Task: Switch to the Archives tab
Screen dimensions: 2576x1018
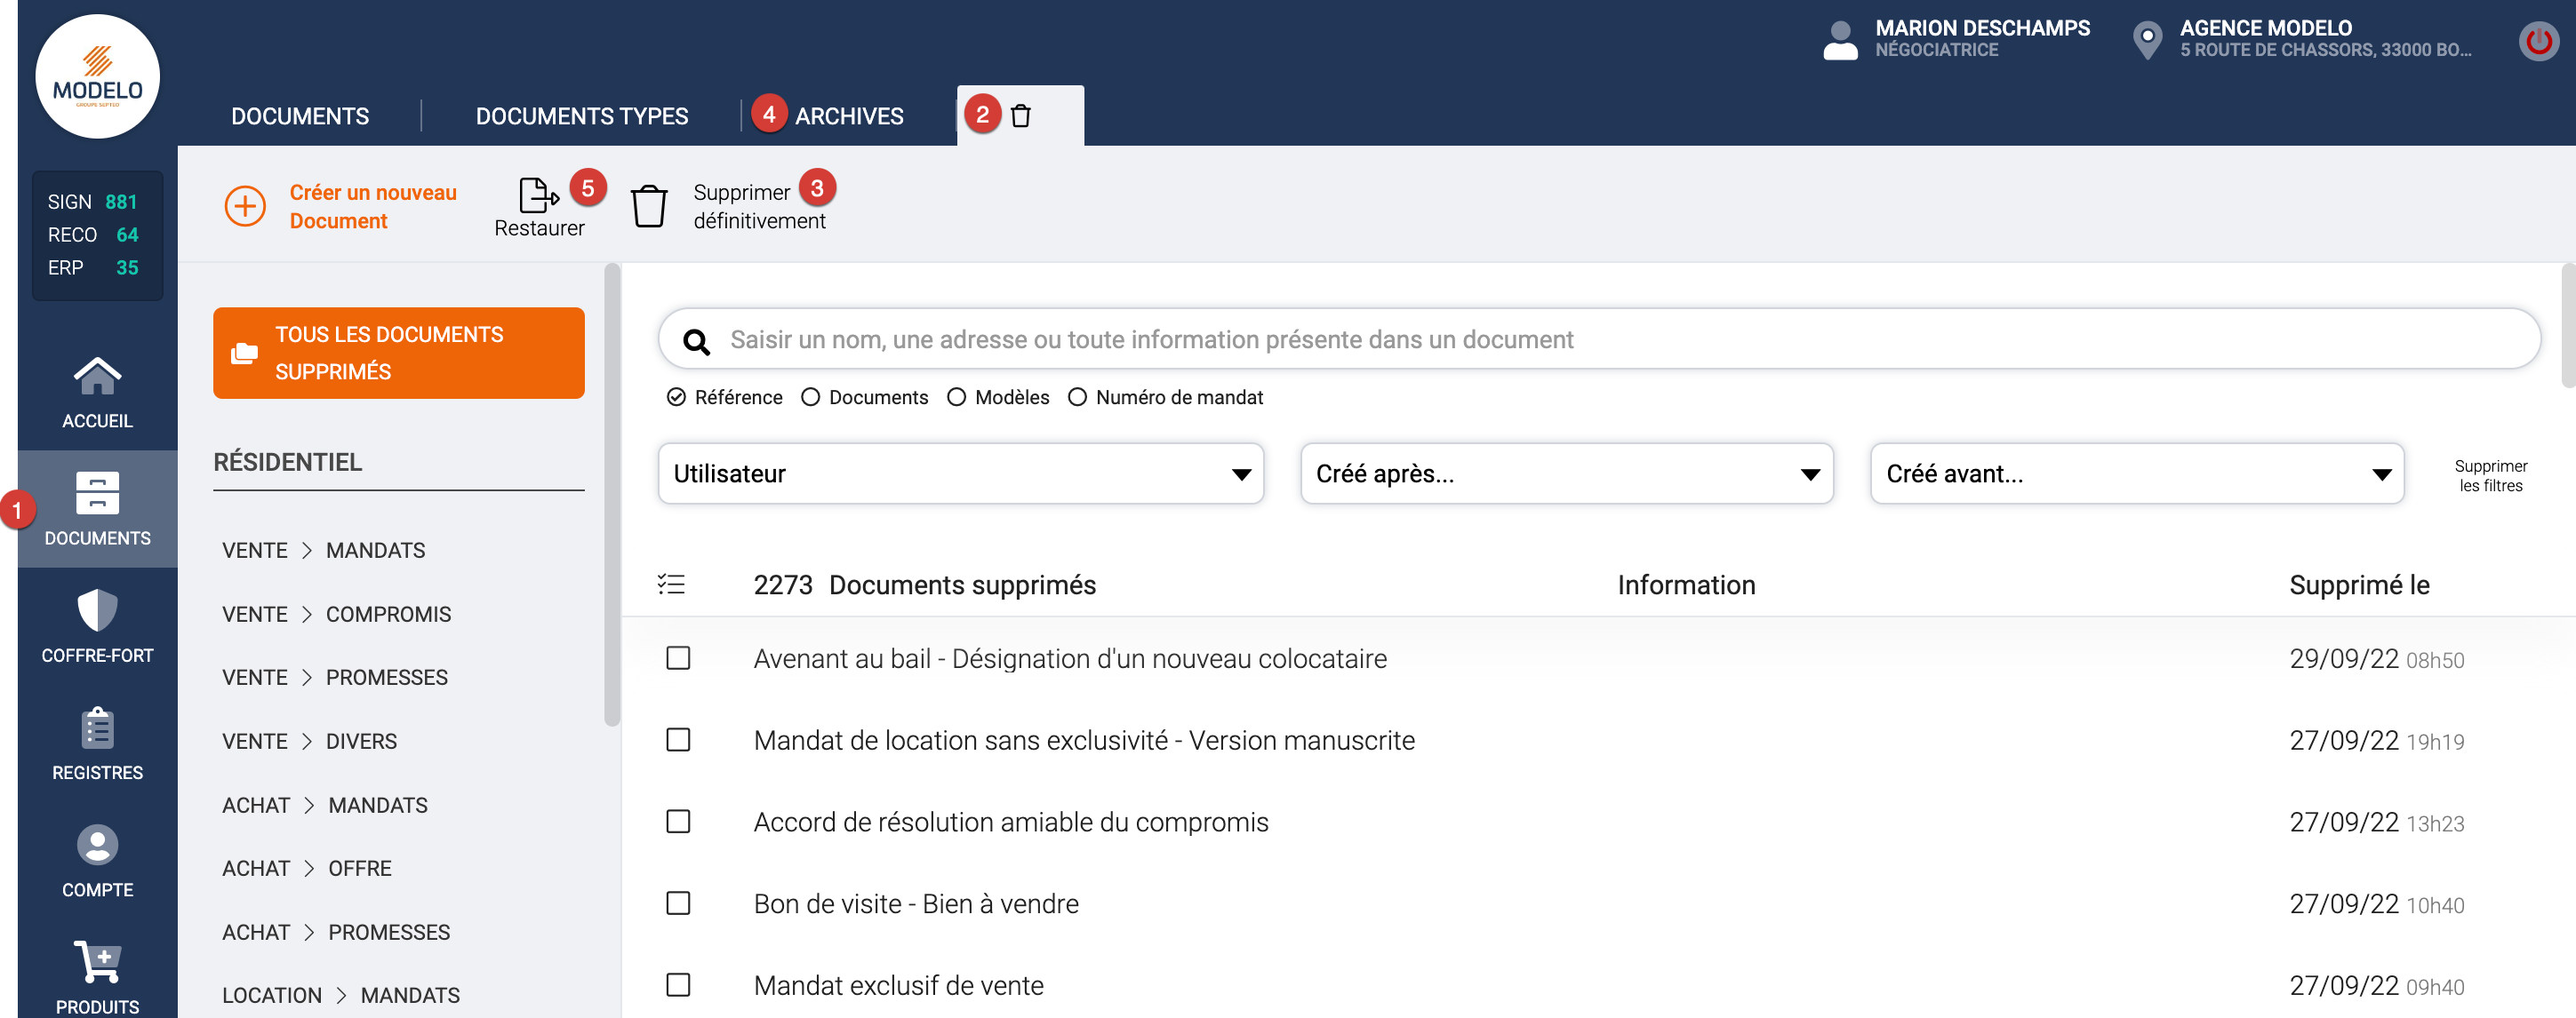Action: tap(848, 115)
